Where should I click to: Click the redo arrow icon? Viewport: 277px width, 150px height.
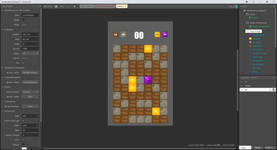[67, 6]
